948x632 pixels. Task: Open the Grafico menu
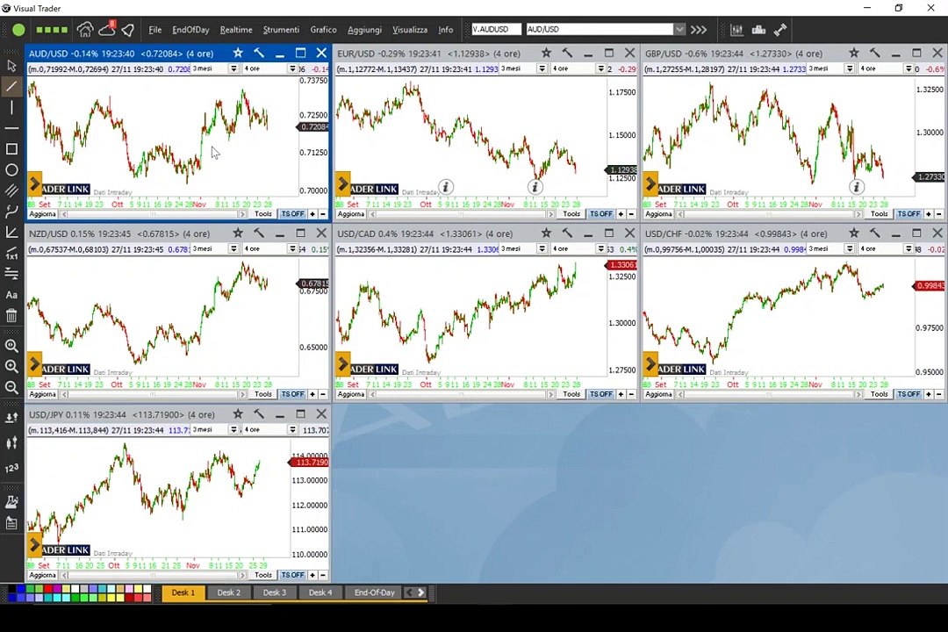click(323, 30)
